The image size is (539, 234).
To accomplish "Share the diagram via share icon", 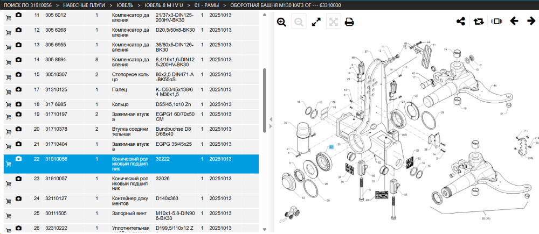I will [x=461, y=22].
